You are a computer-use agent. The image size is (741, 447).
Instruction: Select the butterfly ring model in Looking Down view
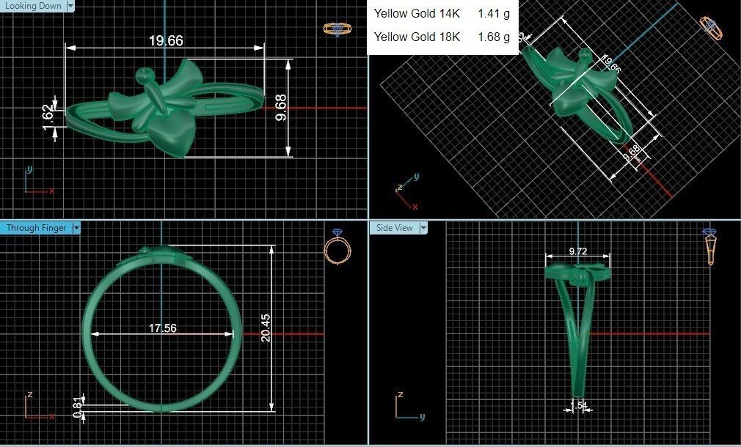pos(164,108)
